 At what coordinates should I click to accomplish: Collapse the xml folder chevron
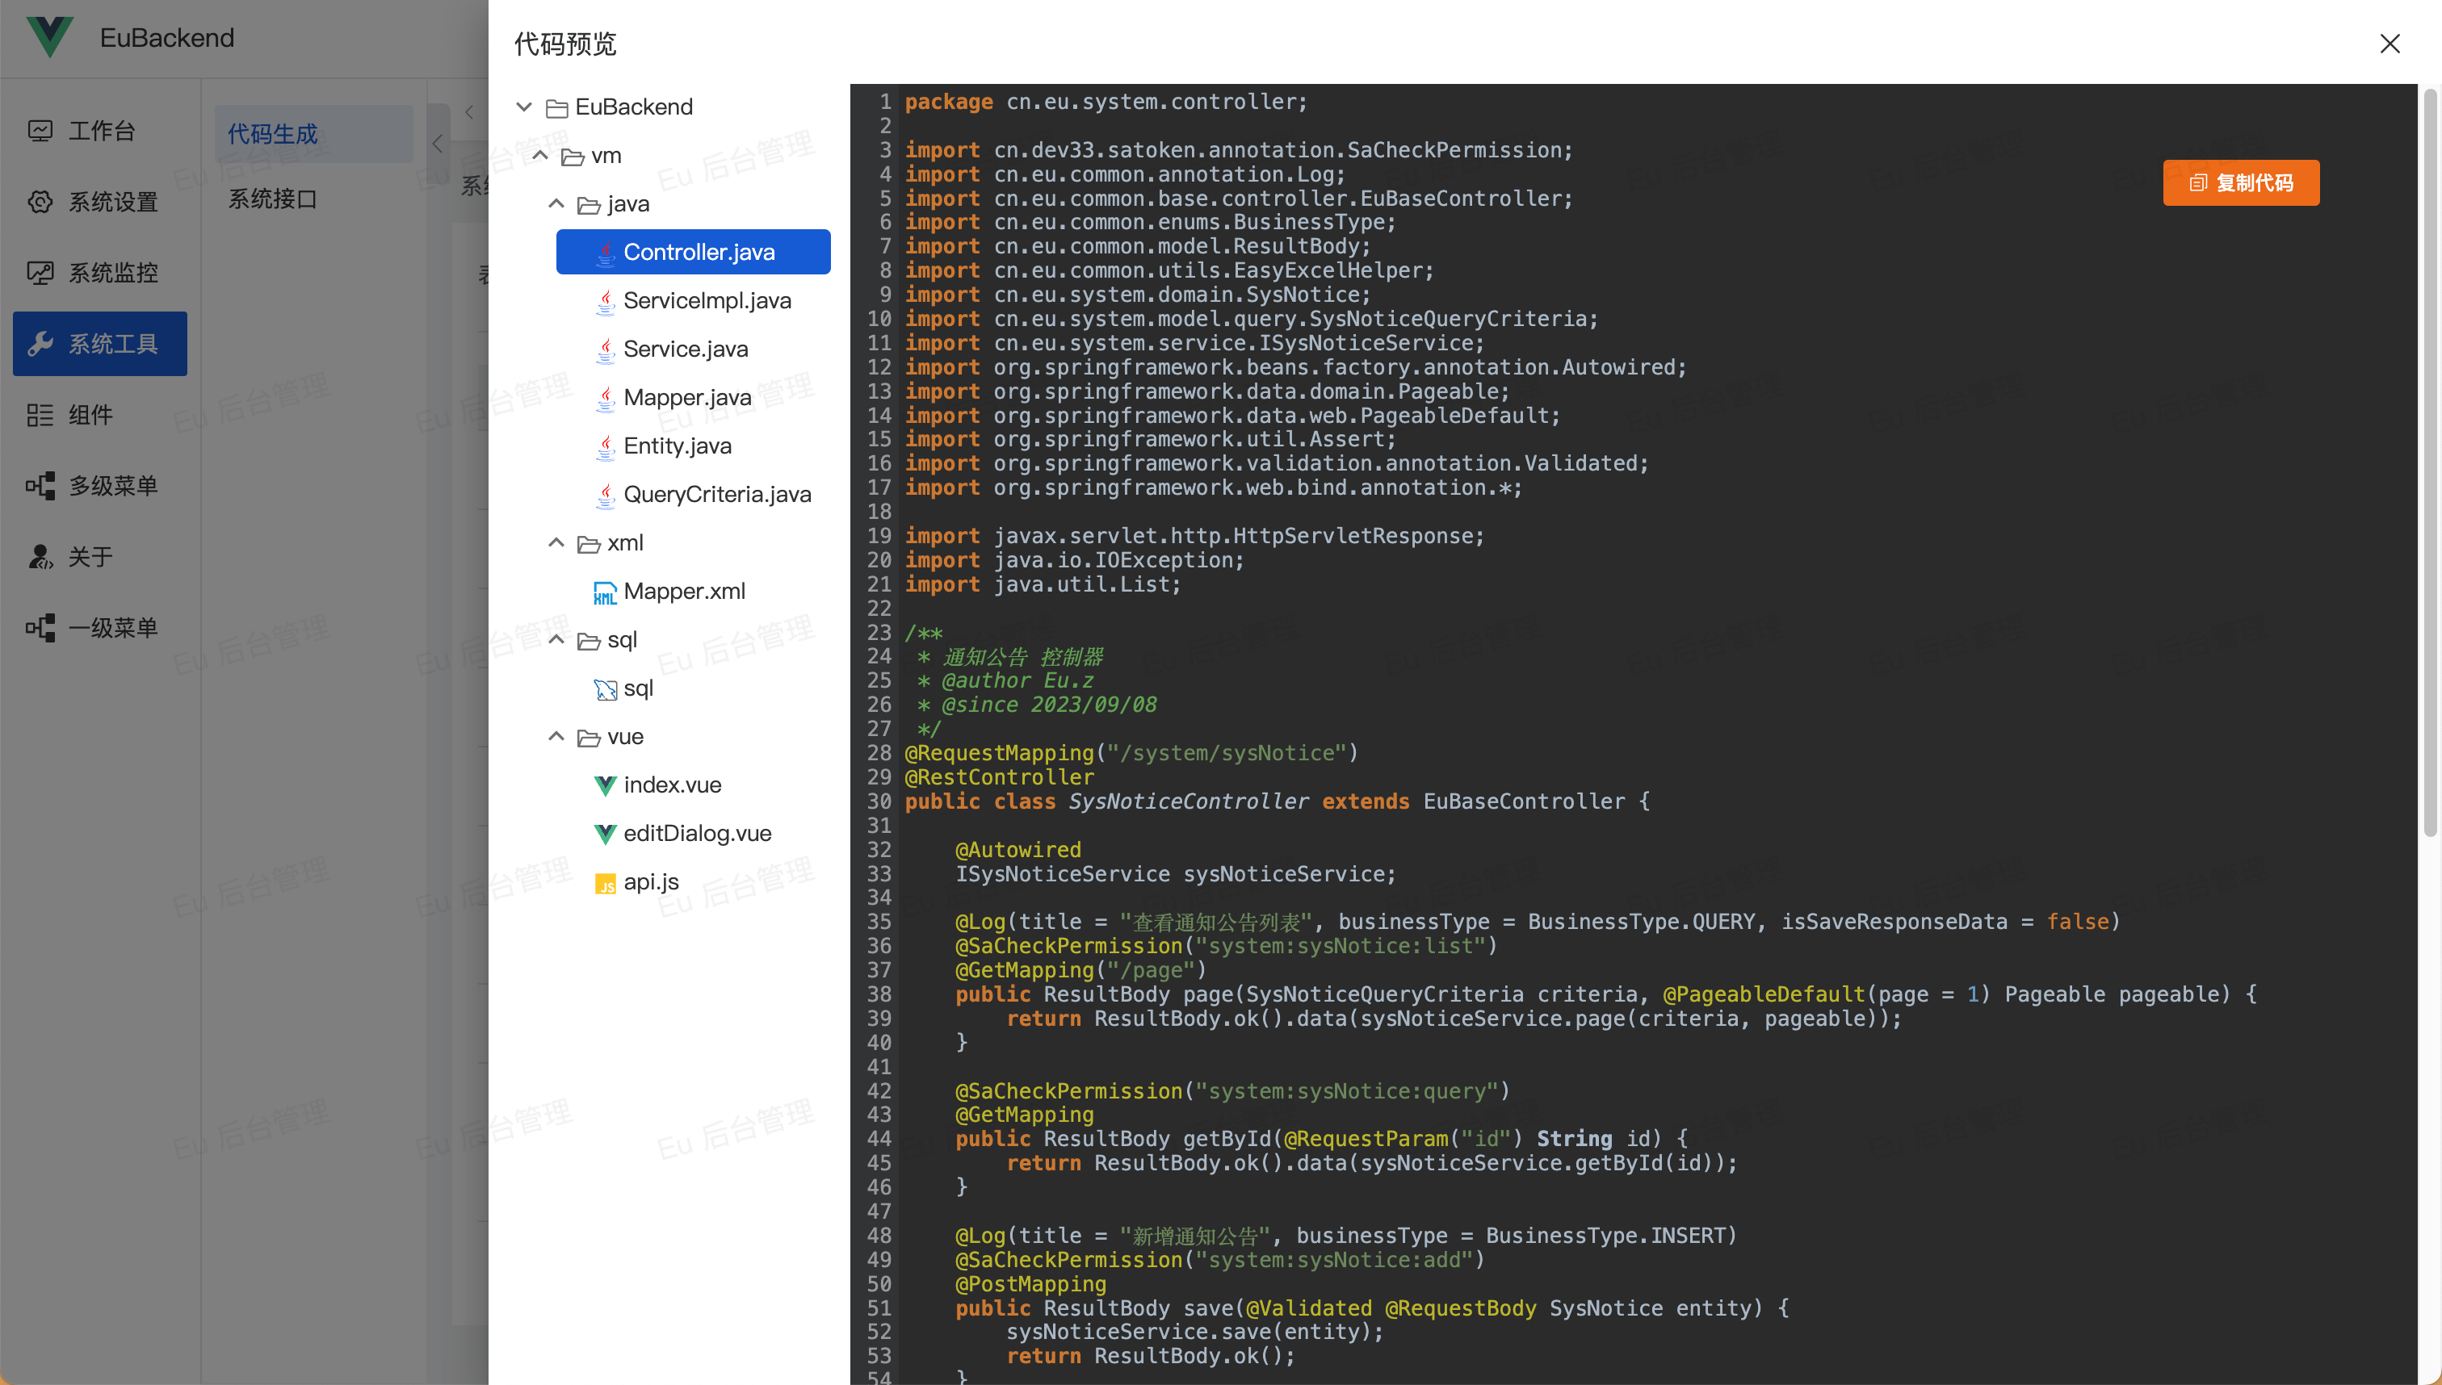point(556,542)
